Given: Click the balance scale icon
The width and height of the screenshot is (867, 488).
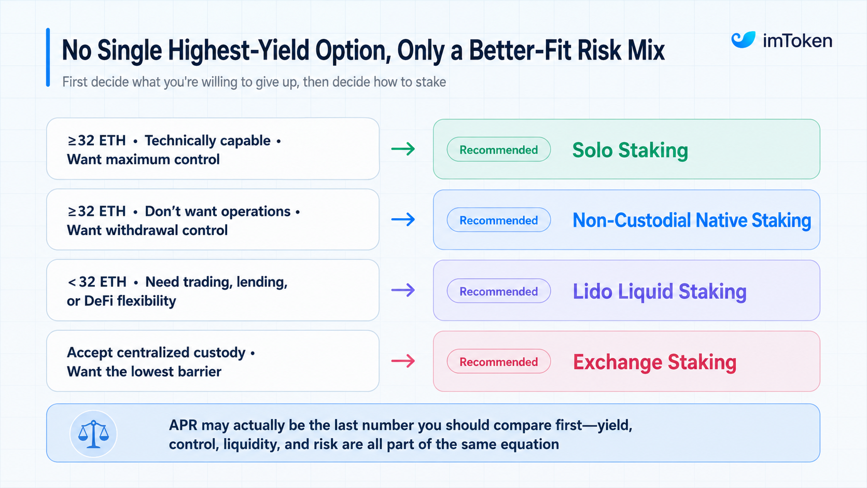Looking at the screenshot, I should point(93,434).
